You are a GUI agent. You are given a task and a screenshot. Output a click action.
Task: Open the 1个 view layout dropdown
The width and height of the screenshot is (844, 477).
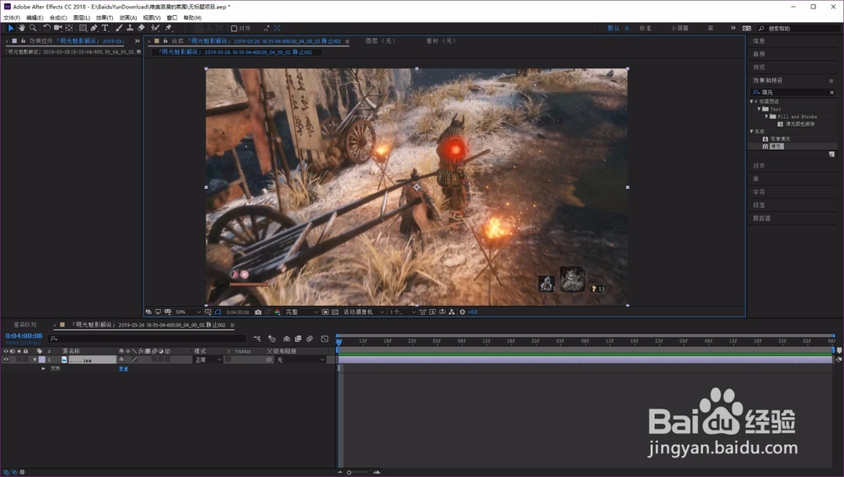coord(402,312)
